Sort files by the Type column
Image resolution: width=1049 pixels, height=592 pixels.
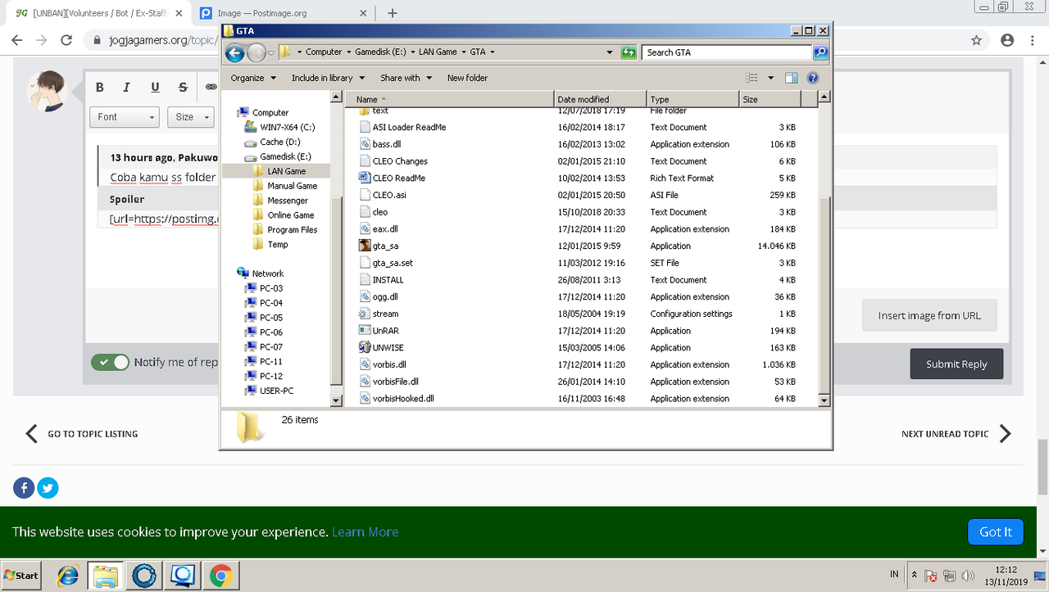pyautogui.click(x=693, y=99)
